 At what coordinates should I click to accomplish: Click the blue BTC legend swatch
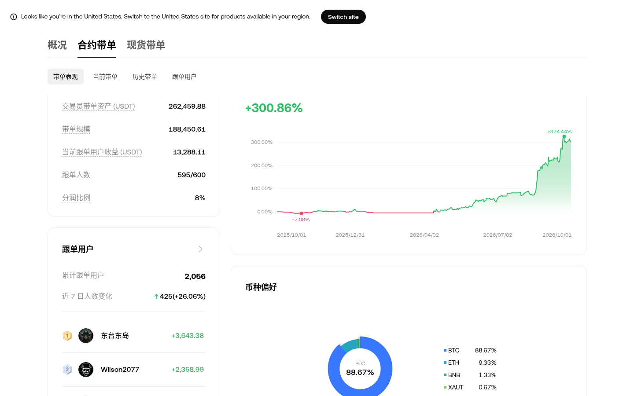[445, 350]
